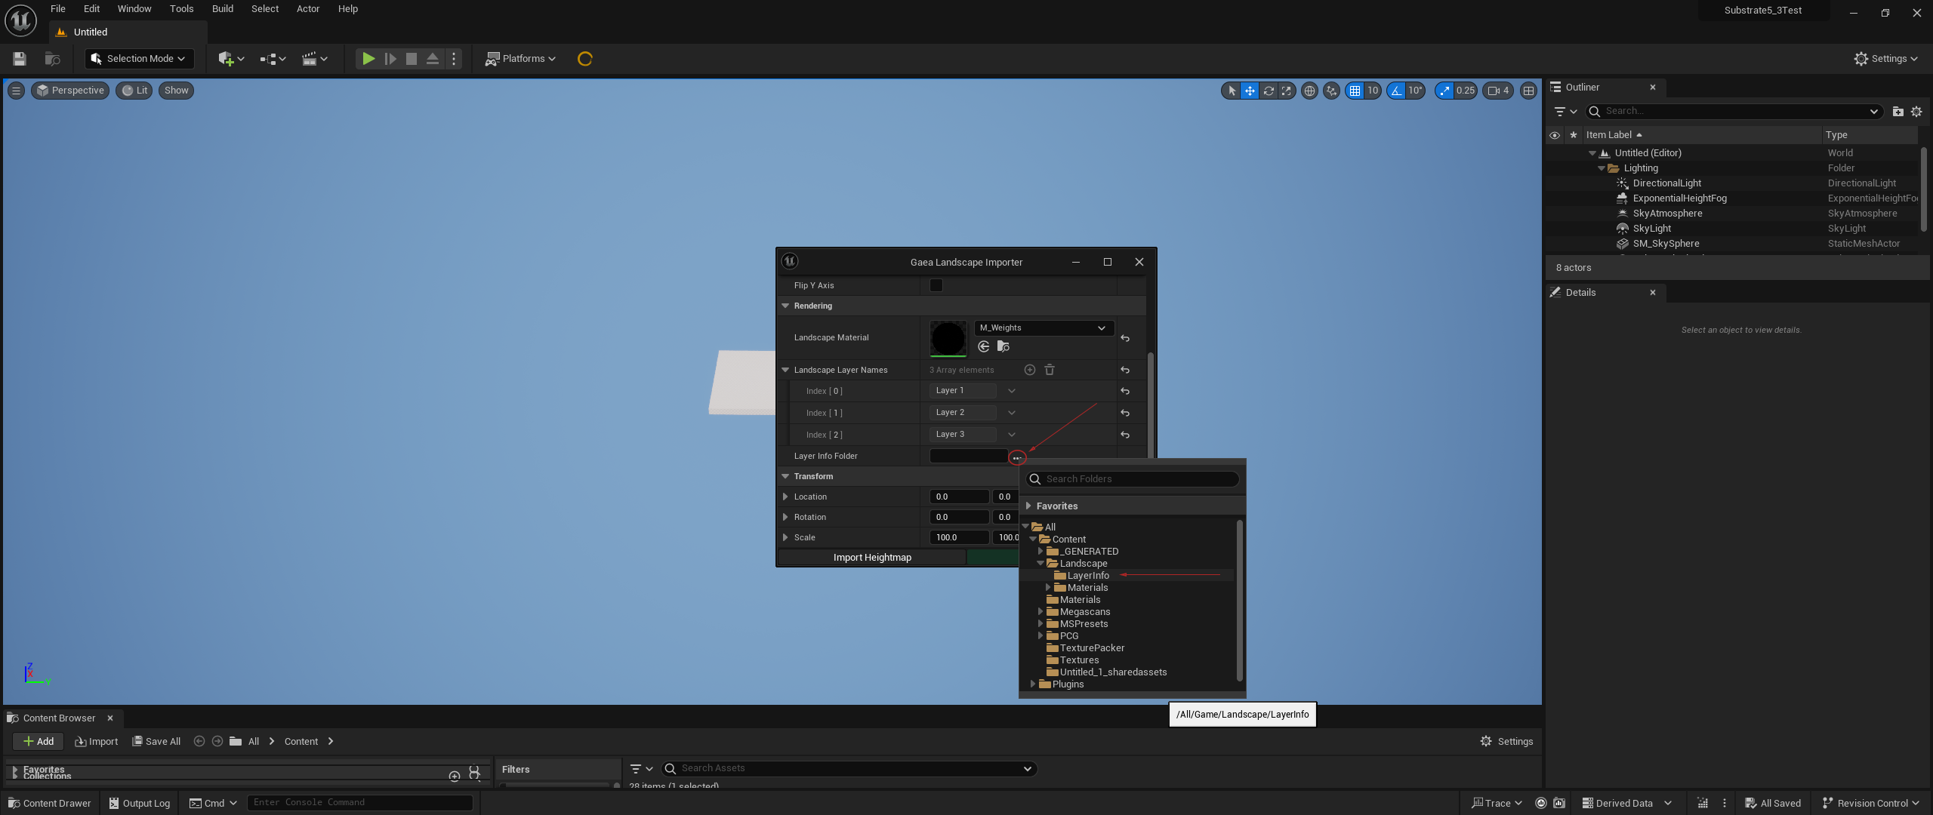Viewport: 1933px width, 815px height.
Task: Open camera speed setting 4
Action: pos(1498,91)
